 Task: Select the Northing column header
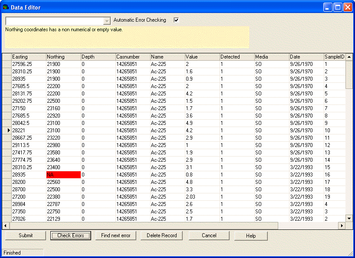pos(64,57)
